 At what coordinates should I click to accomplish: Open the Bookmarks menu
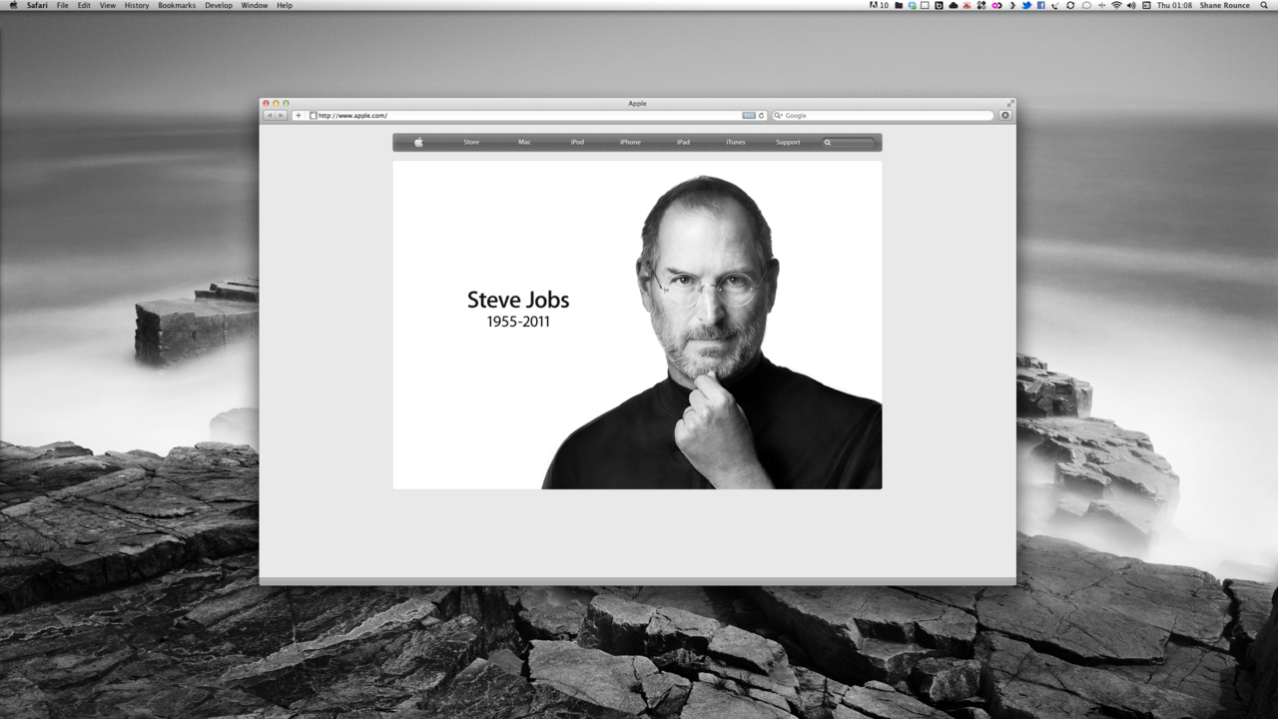pos(177,5)
